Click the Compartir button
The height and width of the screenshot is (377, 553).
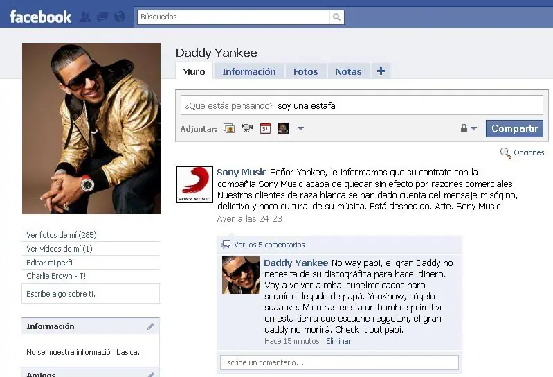pyautogui.click(x=514, y=128)
